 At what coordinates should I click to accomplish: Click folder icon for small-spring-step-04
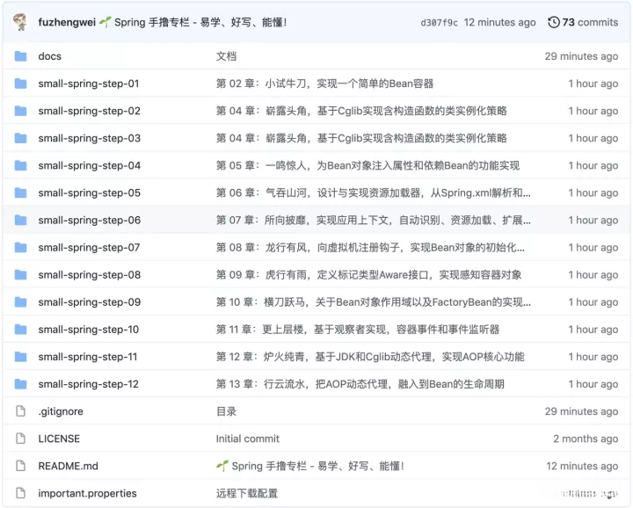20,165
